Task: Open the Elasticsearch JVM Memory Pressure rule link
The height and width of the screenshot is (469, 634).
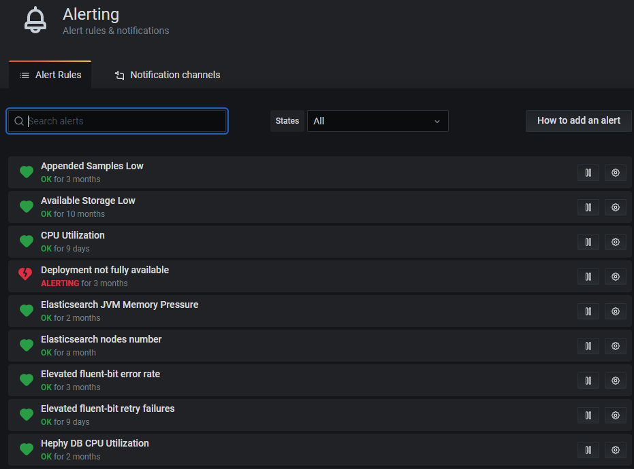Action: (119, 305)
